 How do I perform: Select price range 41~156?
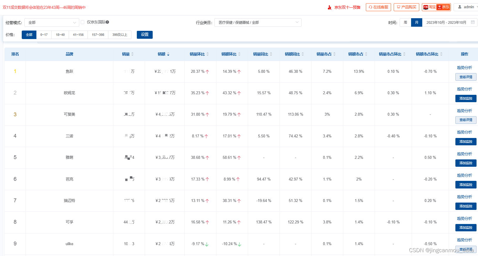(78, 35)
